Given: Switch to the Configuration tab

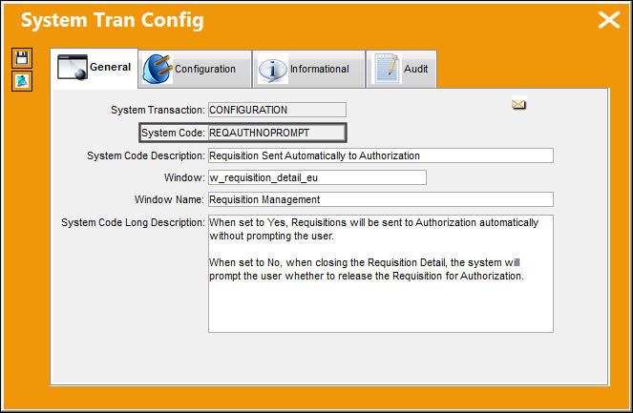Looking at the screenshot, I should [x=195, y=69].
